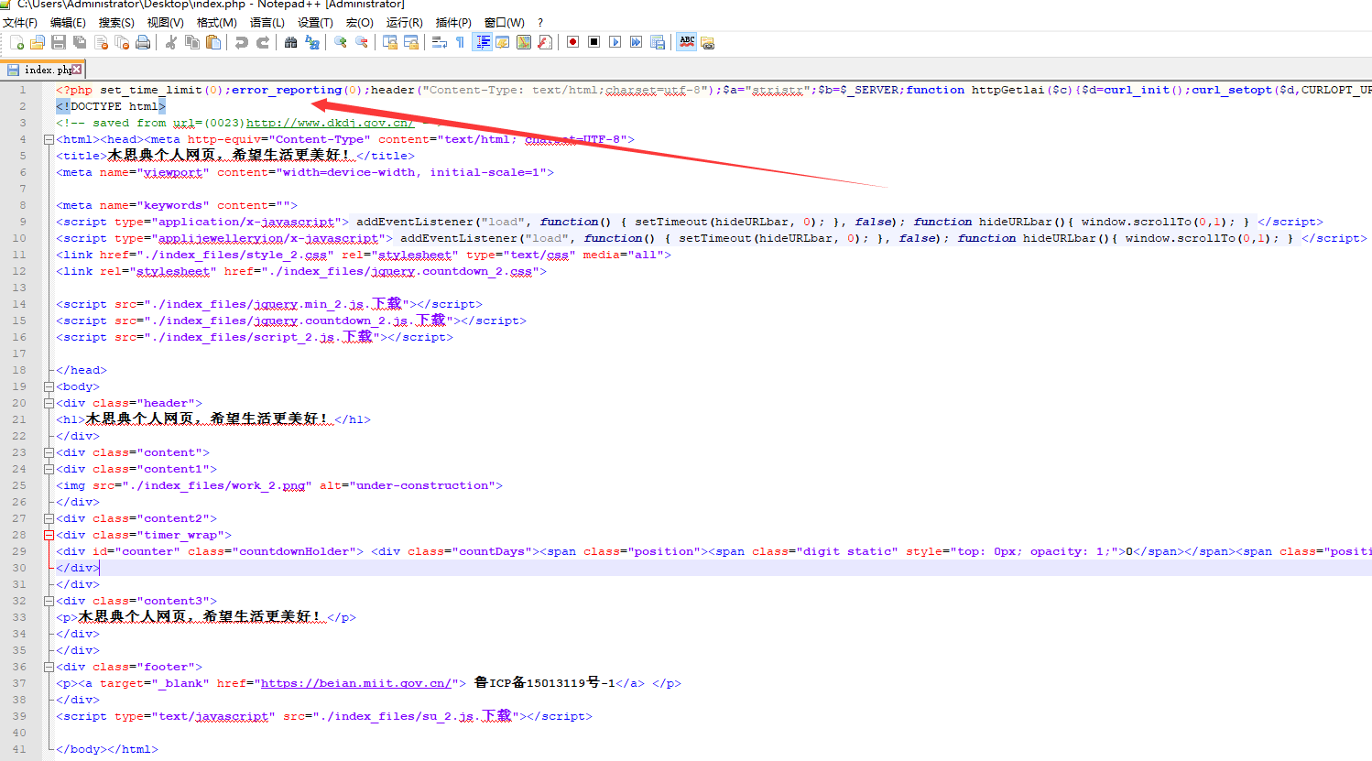Cut selection with the scissors icon
The width and height of the screenshot is (1372, 761).
(170, 42)
